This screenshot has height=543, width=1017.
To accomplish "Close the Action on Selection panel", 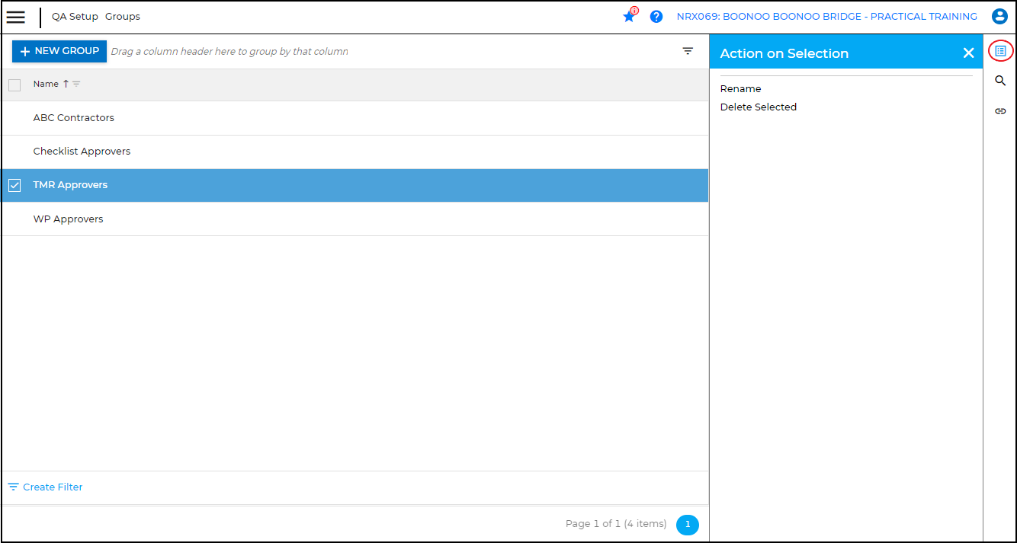I will pos(968,53).
